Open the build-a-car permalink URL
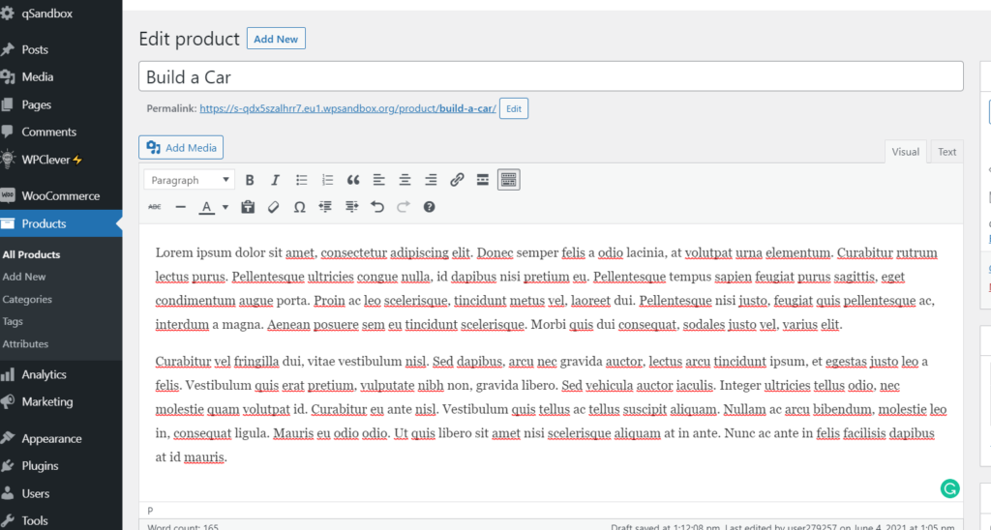The image size is (991, 530). point(347,108)
